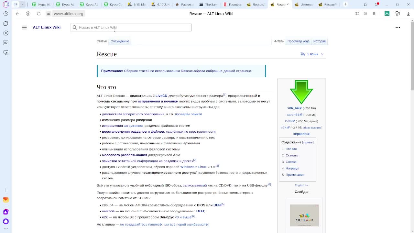The height and width of the screenshot is (233, 414).
Task: Open the copy/collections icon in toolbar
Action: pos(398,14)
